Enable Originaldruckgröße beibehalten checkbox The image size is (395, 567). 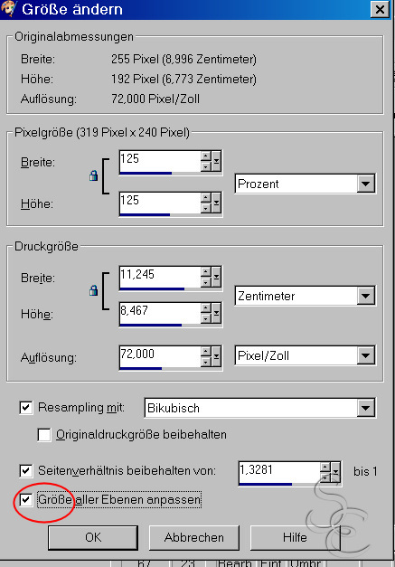tap(43, 435)
